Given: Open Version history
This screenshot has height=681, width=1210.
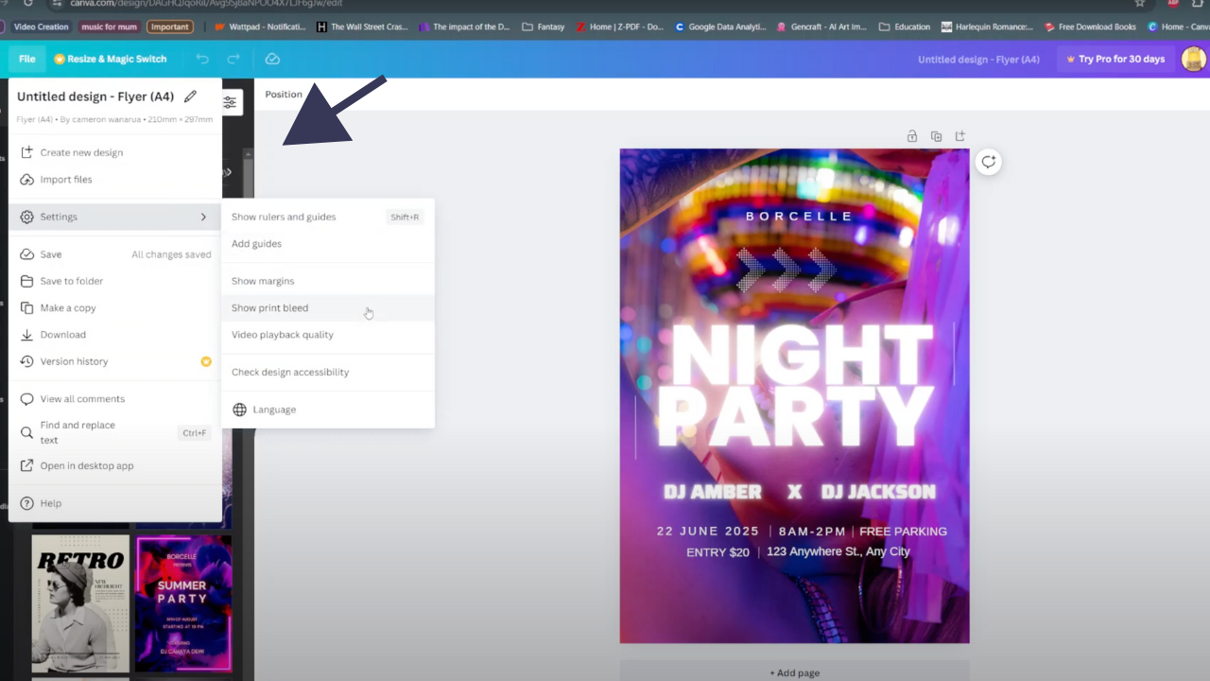Looking at the screenshot, I should click(115, 361).
